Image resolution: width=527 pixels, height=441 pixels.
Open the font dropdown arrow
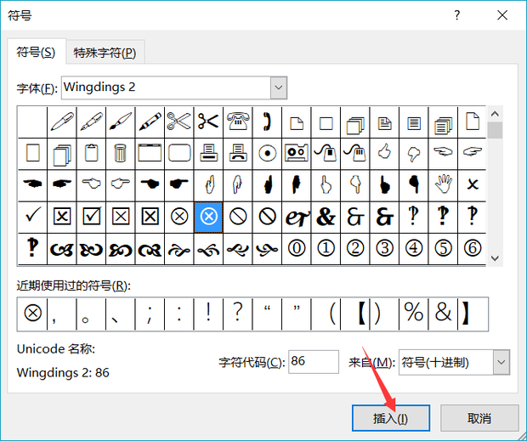coord(279,88)
